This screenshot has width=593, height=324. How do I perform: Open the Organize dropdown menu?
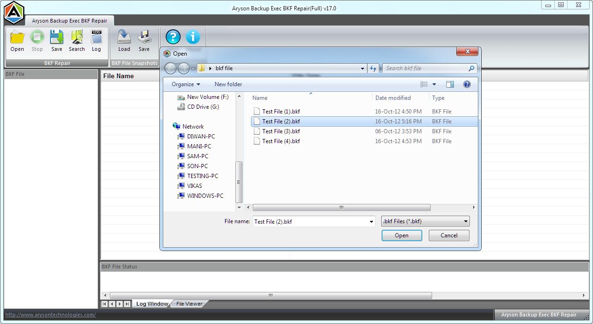tap(186, 84)
